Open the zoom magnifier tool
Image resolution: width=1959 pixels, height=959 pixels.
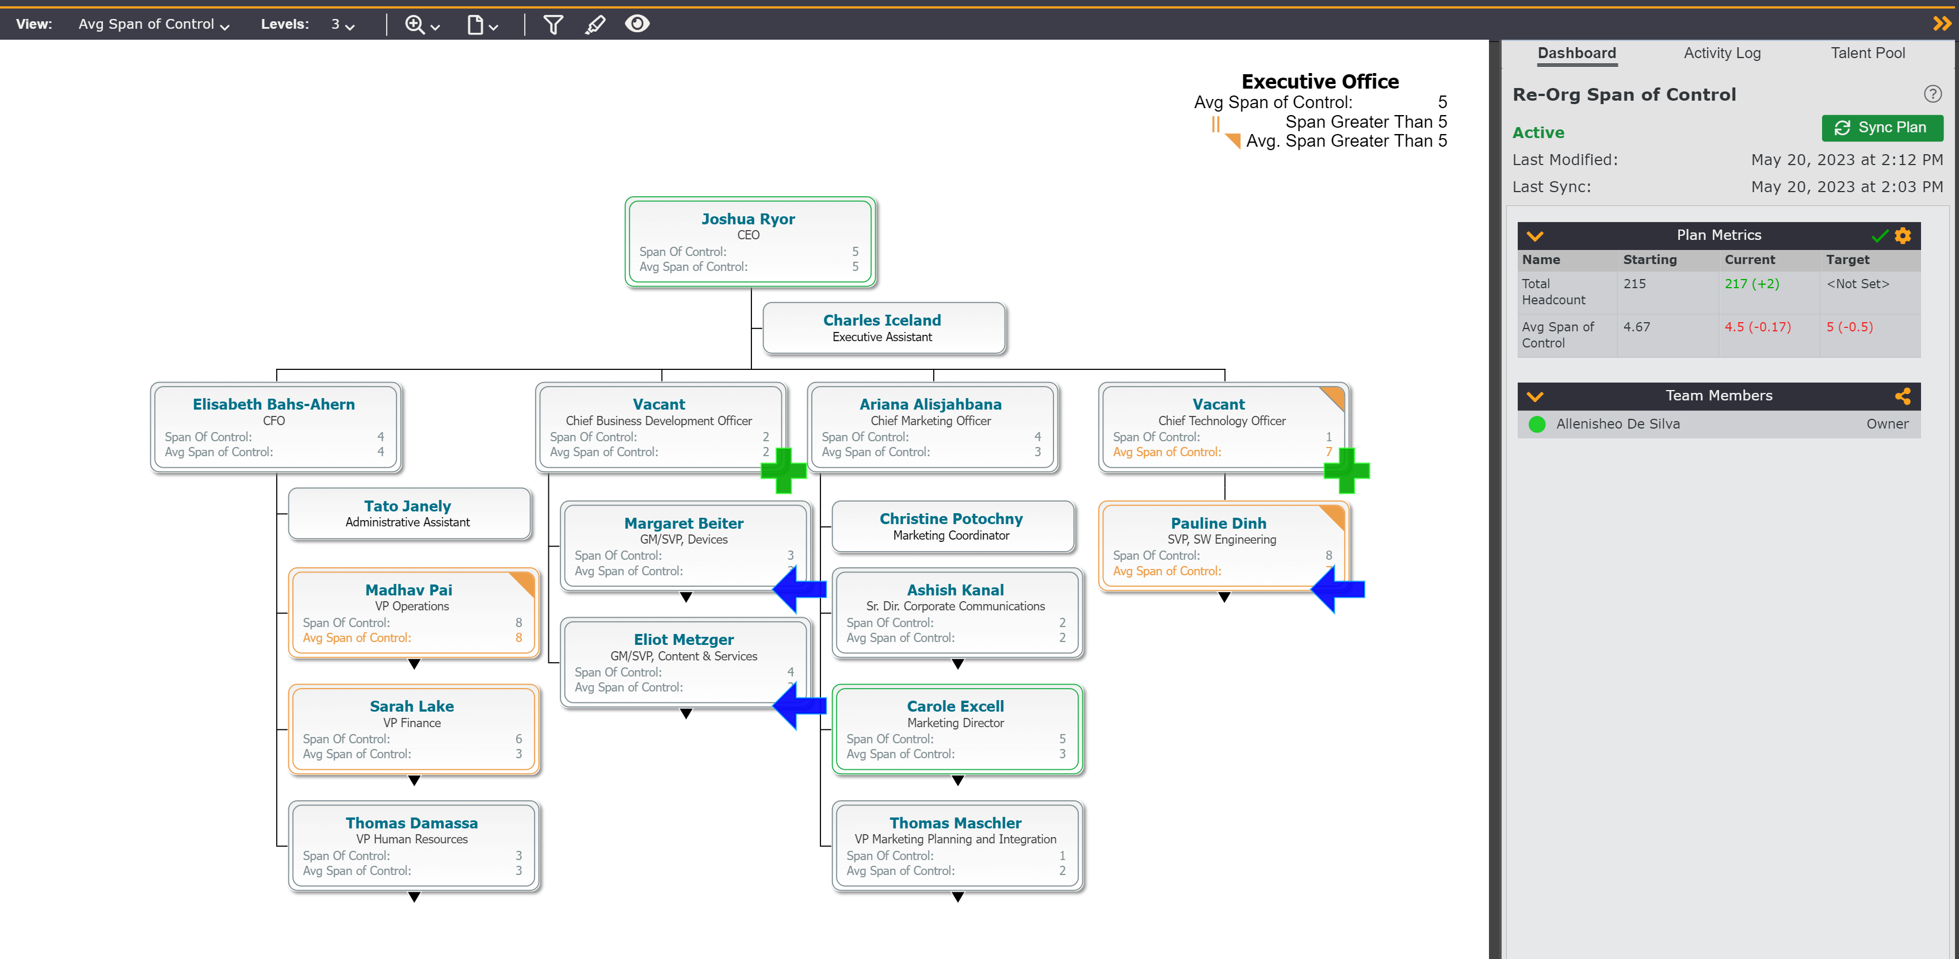pos(421,24)
